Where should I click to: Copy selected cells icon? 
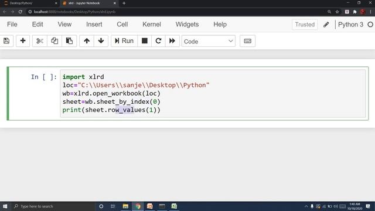pyautogui.click(x=54, y=41)
